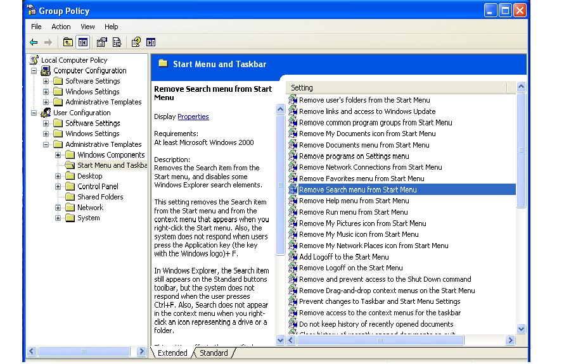Select Remove access to context menus for taskbar
Image resolution: width=564 pixels, height=364 pixels.
coord(380,313)
